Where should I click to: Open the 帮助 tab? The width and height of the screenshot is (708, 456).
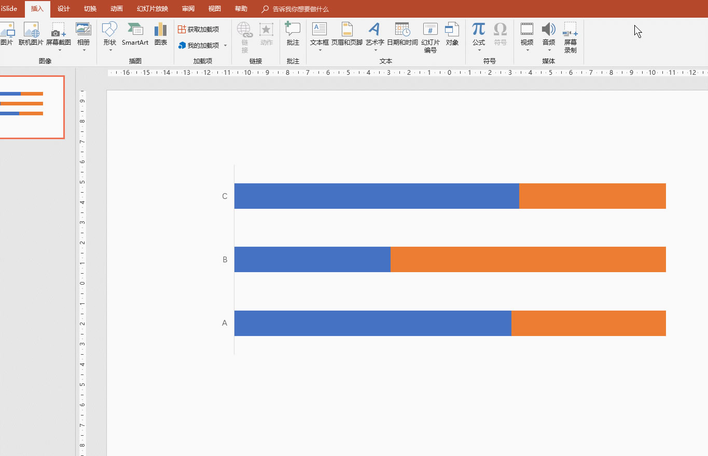point(241,9)
